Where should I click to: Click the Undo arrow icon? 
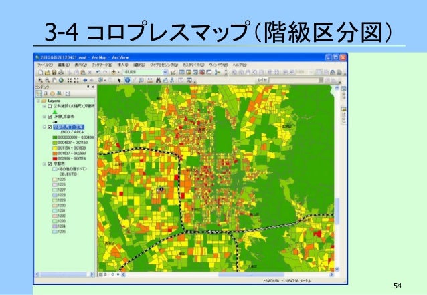point(98,72)
